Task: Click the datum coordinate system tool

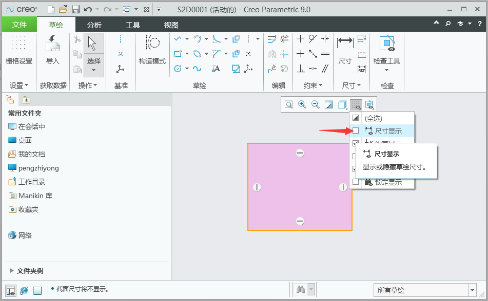Action: pos(121,69)
